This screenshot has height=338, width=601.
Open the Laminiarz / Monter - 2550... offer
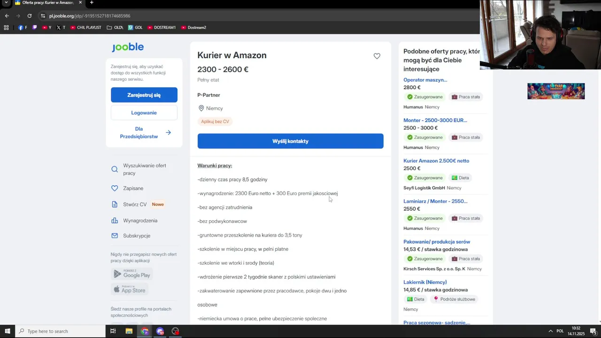click(435, 201)
